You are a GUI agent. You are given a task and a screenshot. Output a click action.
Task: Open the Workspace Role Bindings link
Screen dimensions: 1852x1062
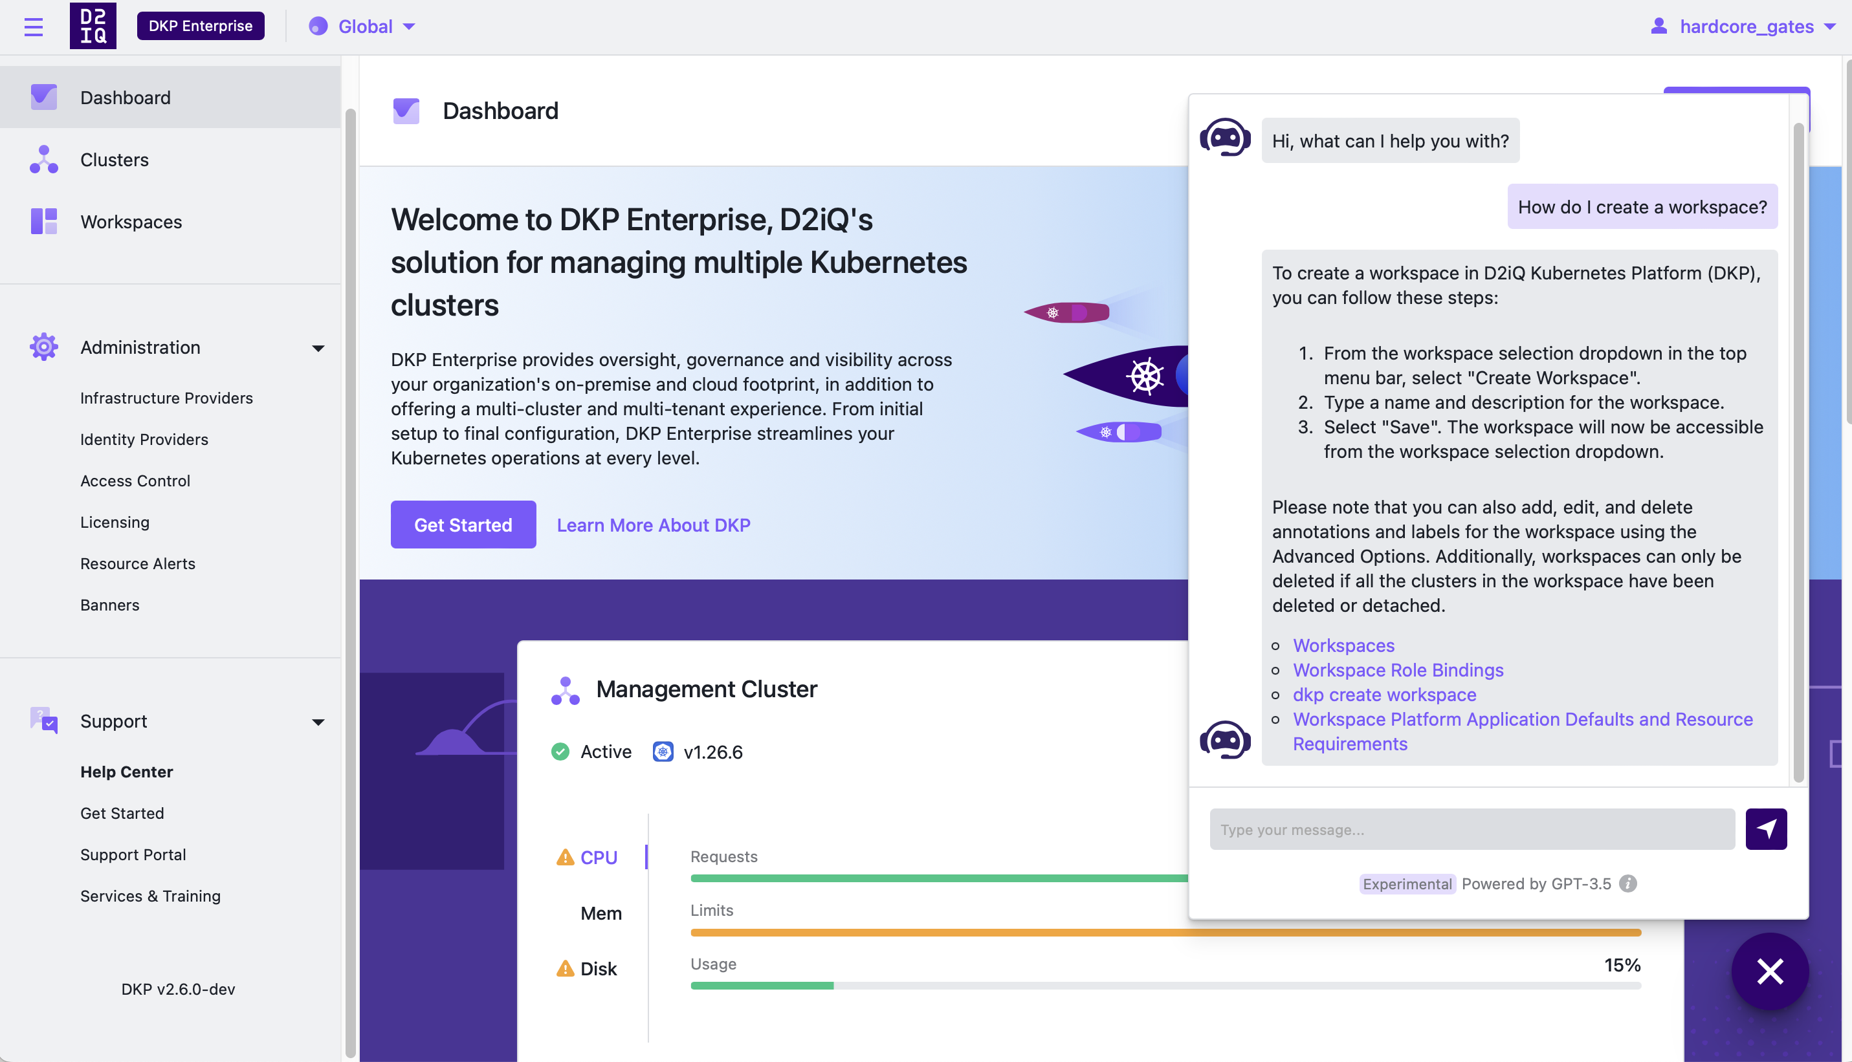click(1398, 670)
